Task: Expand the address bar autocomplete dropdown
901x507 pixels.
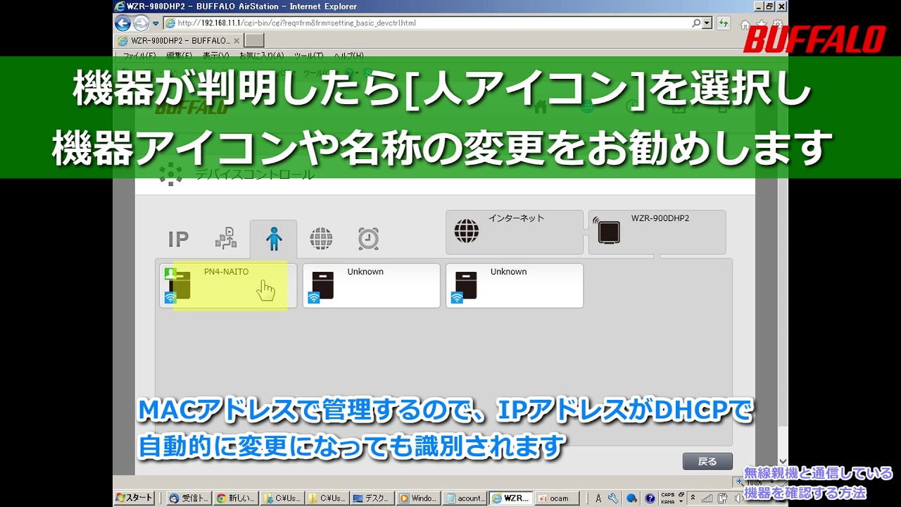Action: tap(707, 23)
